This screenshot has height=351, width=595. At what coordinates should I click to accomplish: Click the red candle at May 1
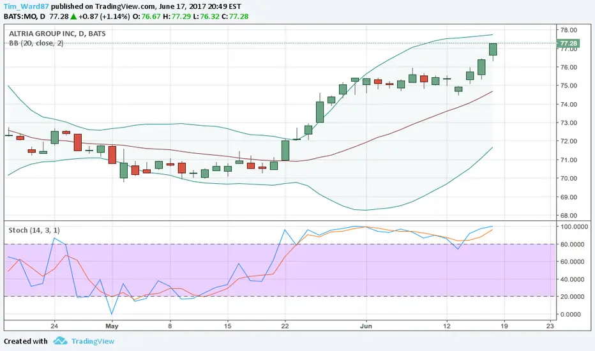(112, 155)
